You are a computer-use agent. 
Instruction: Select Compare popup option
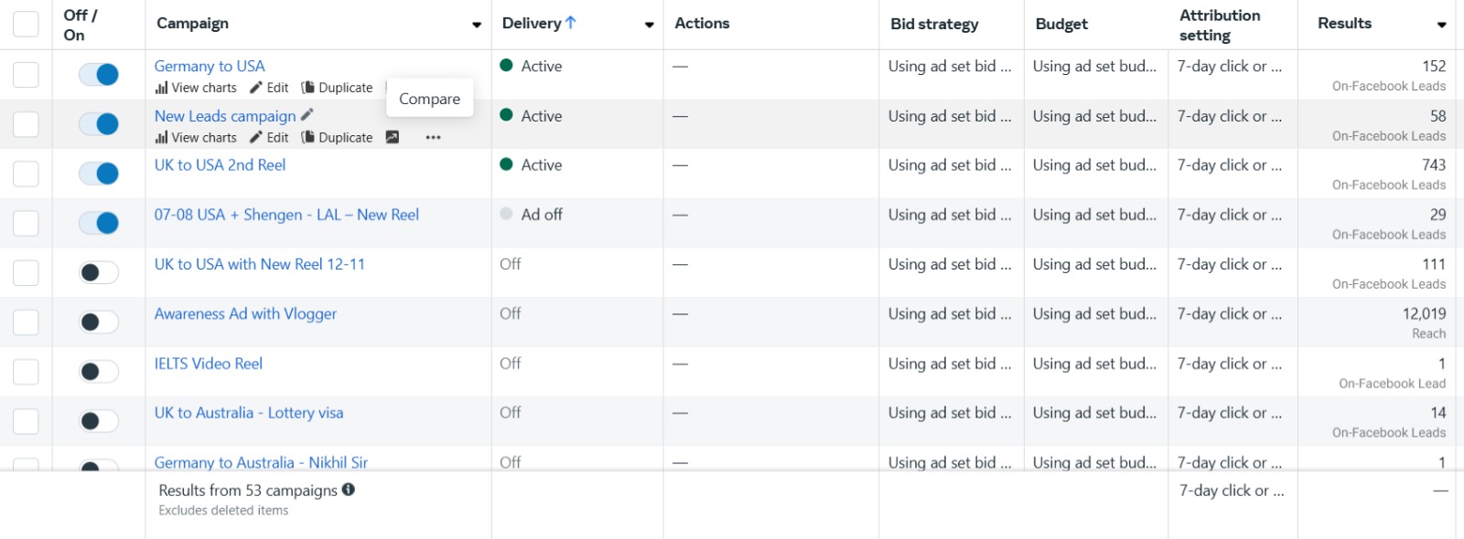pyautogui.click(x=430, y=99)
